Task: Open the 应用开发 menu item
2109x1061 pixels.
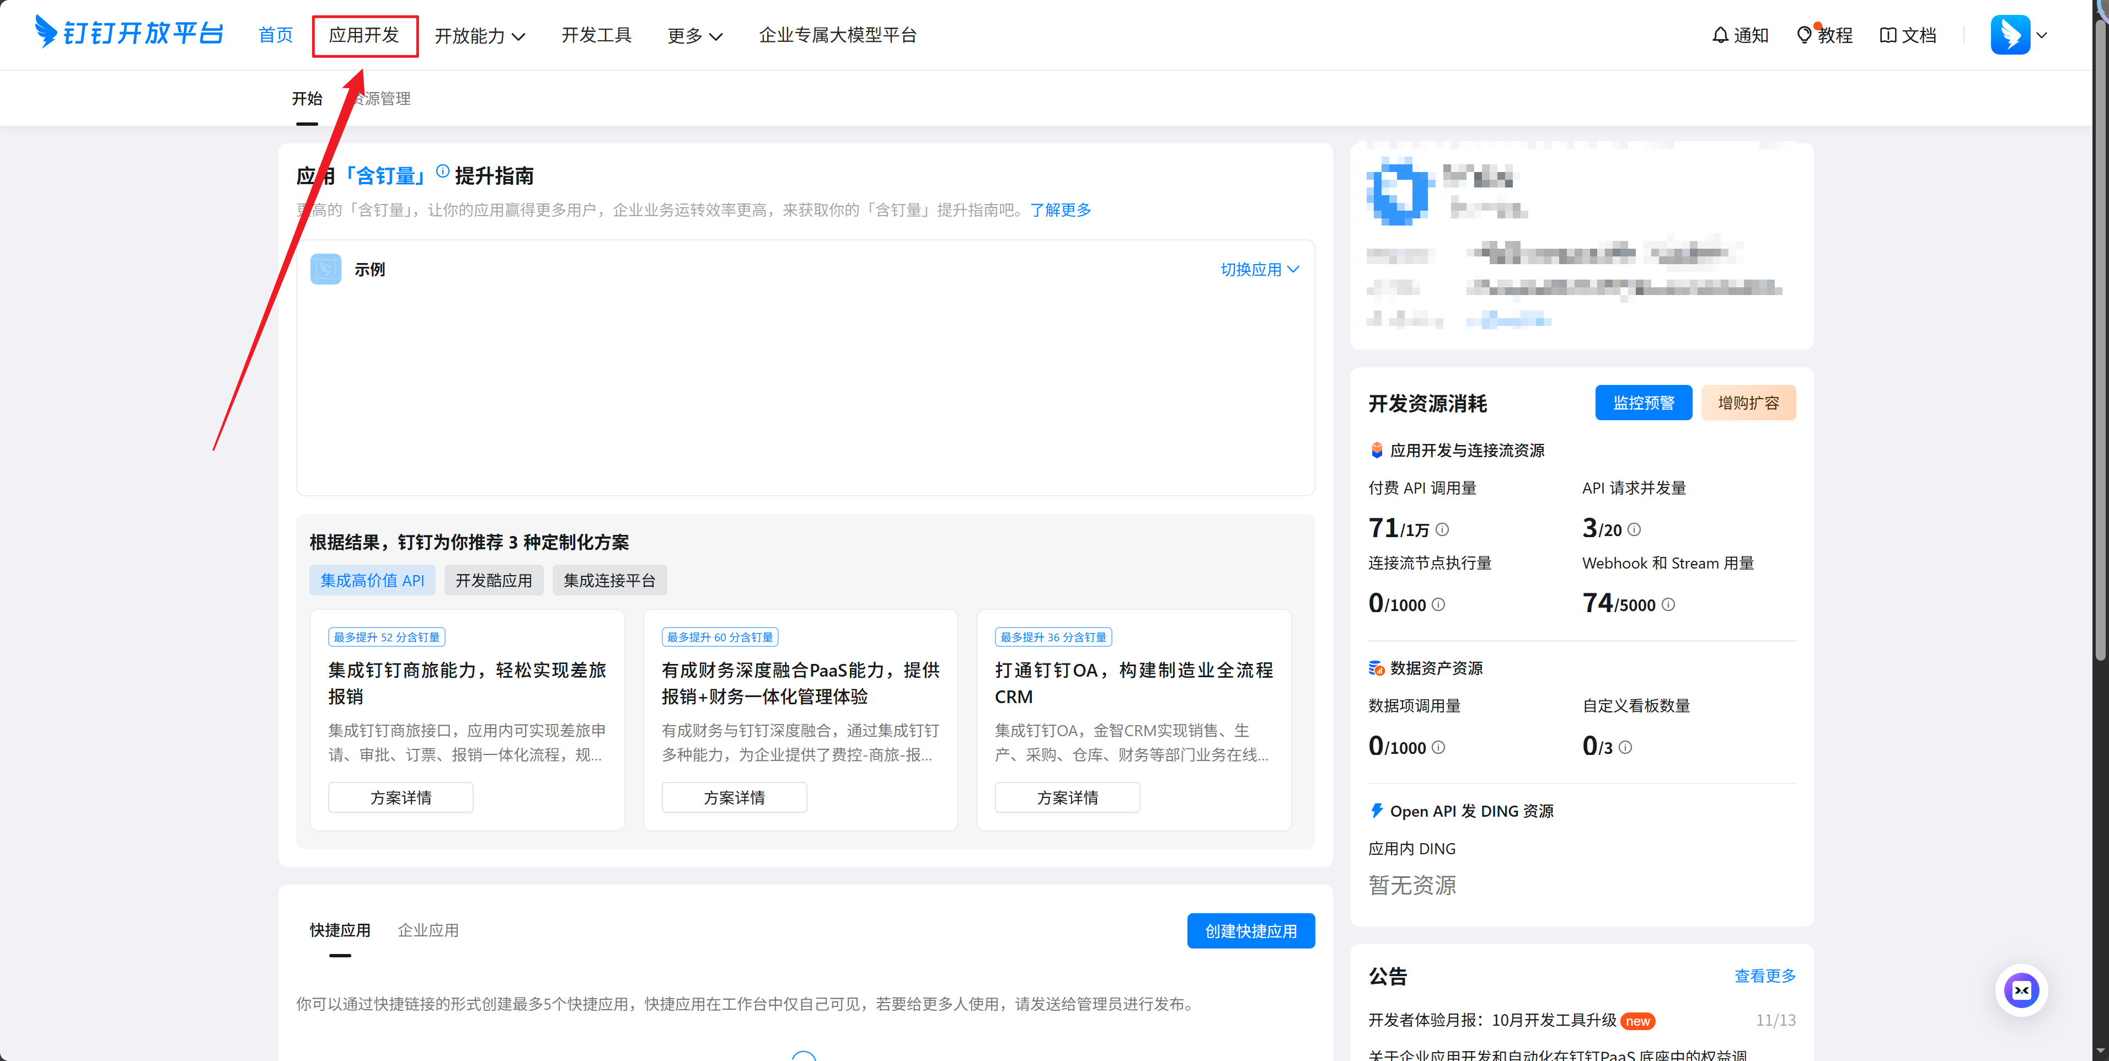Action: pos(365,35)
